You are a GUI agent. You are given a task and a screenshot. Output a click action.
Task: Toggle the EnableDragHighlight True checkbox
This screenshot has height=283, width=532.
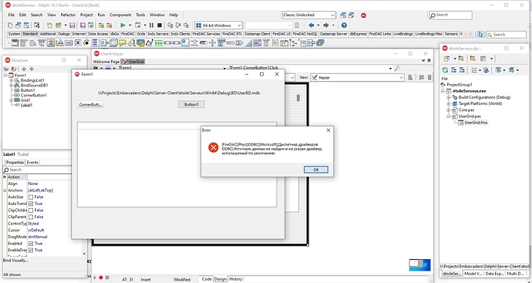31,250
